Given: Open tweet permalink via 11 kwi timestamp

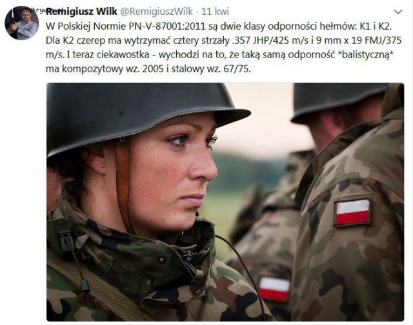Looking at the screenshot, I should (215, 12).
